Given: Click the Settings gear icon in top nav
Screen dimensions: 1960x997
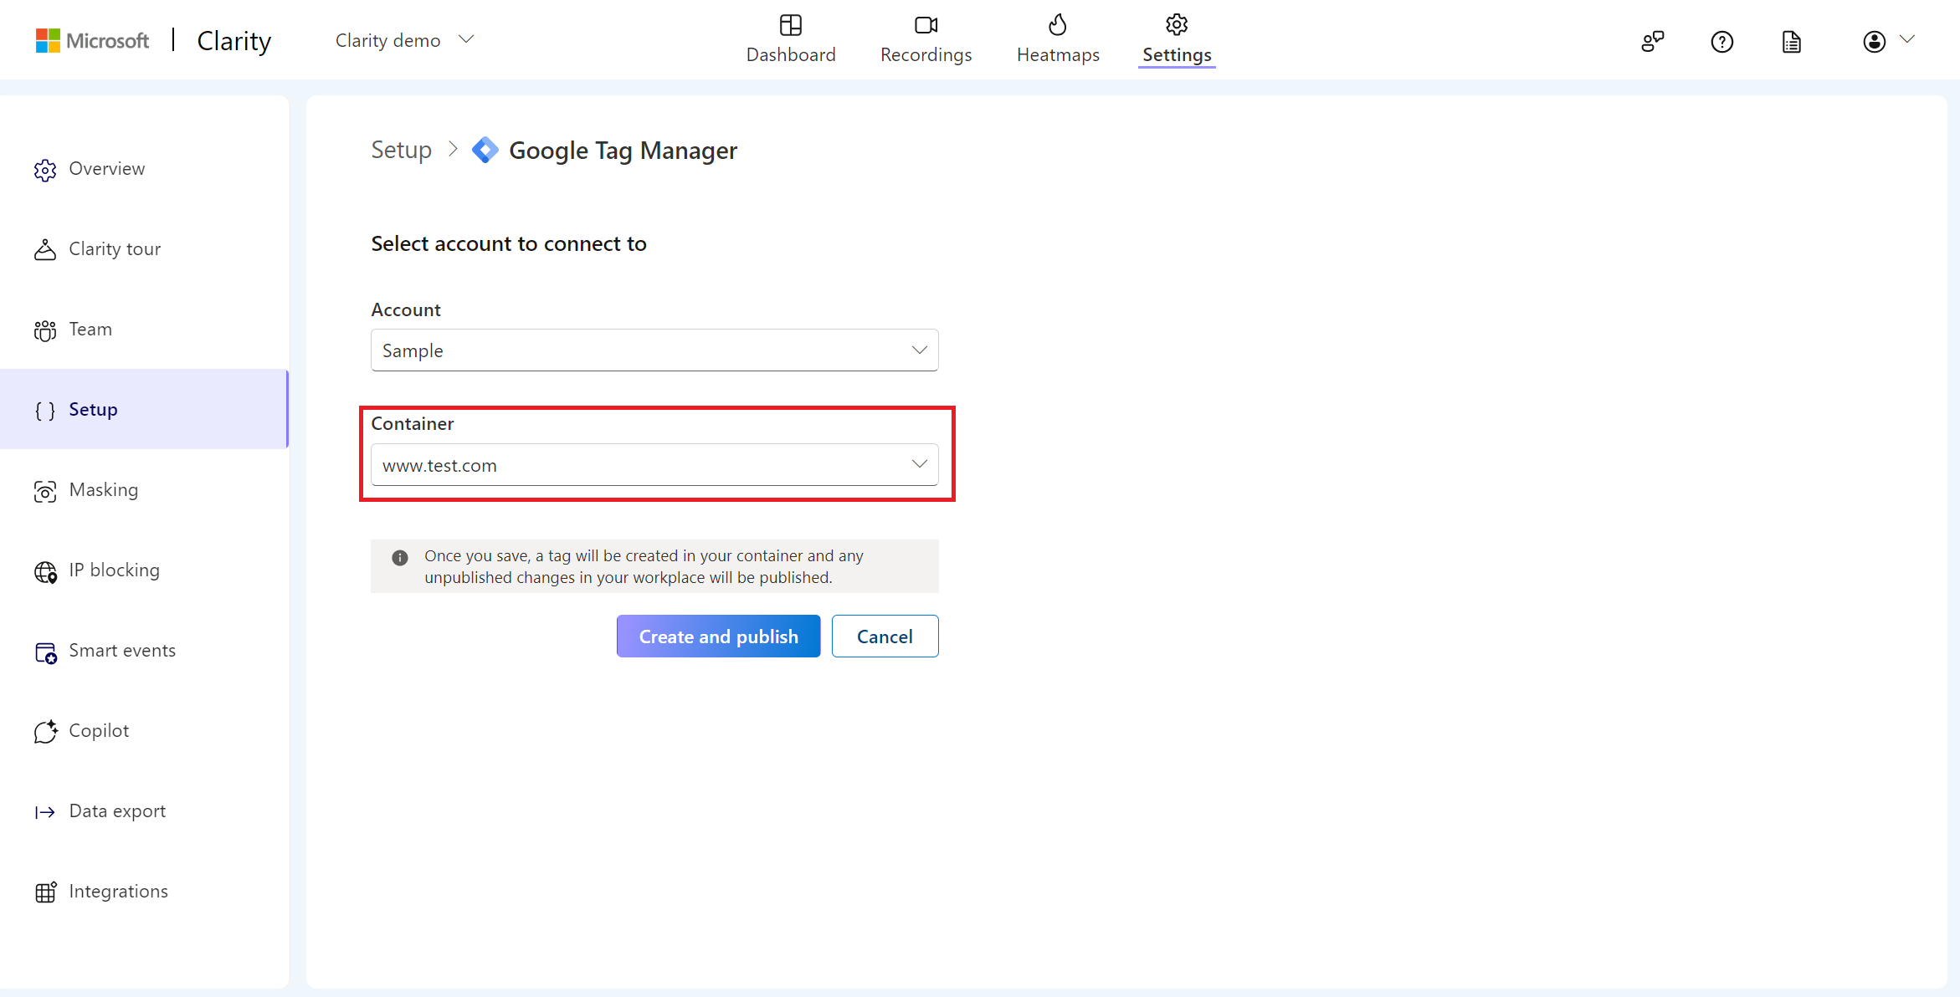Looking at the screenshot, I should pos(1177,25).
